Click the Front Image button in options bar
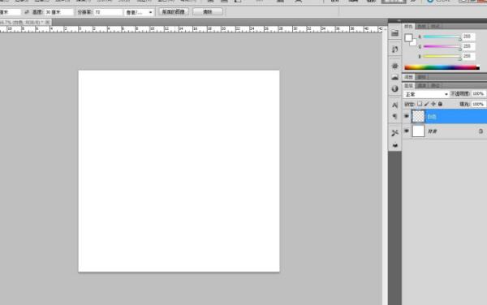 click(174, 12)
